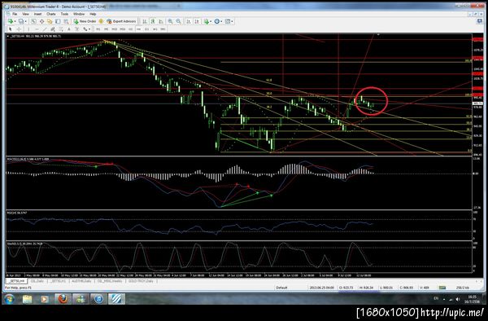488x321 pixels.
Task: Click the Default profile in status bar
Action: pos(281,288)
